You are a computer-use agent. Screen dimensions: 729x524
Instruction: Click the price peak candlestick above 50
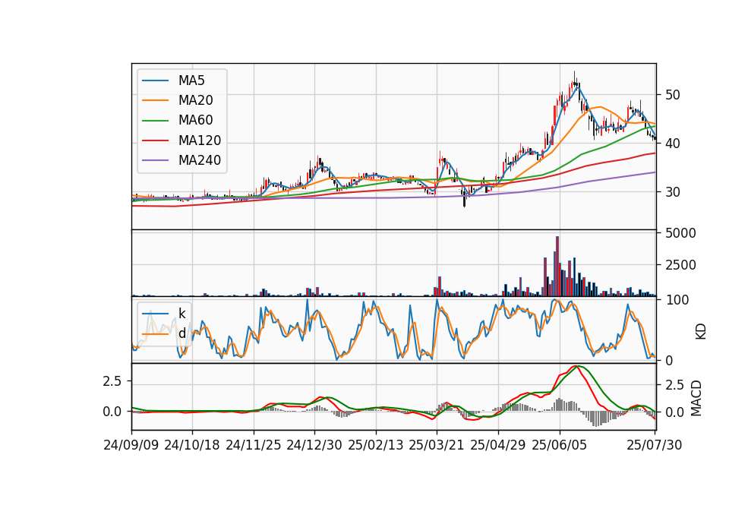pos(575,83)
